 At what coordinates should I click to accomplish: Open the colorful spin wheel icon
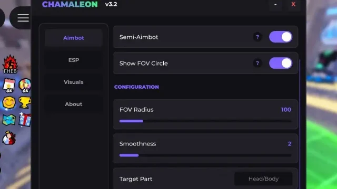click(x=25, y=85)
